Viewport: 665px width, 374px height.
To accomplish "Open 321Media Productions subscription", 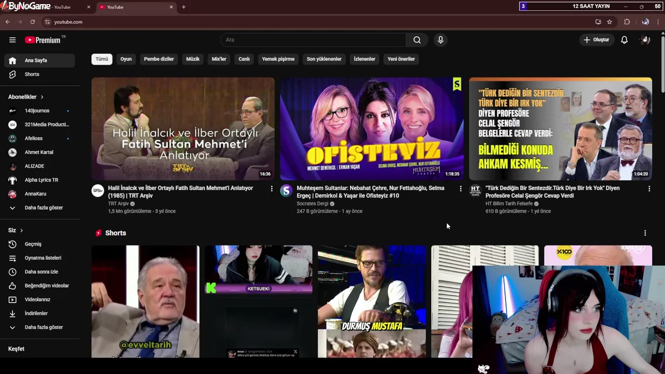I will pos(39,125).
